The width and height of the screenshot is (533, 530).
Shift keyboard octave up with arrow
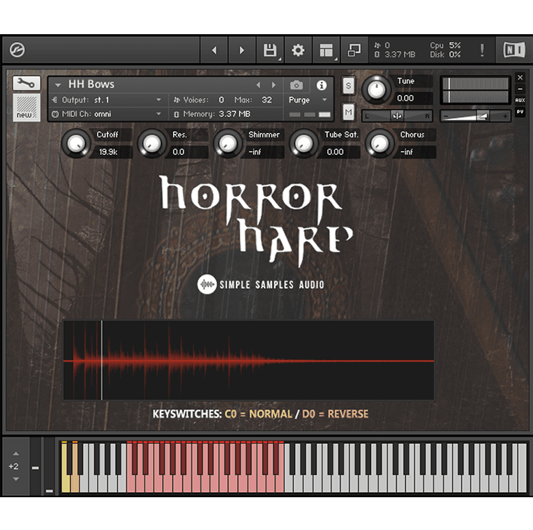(x=15, y=453)
